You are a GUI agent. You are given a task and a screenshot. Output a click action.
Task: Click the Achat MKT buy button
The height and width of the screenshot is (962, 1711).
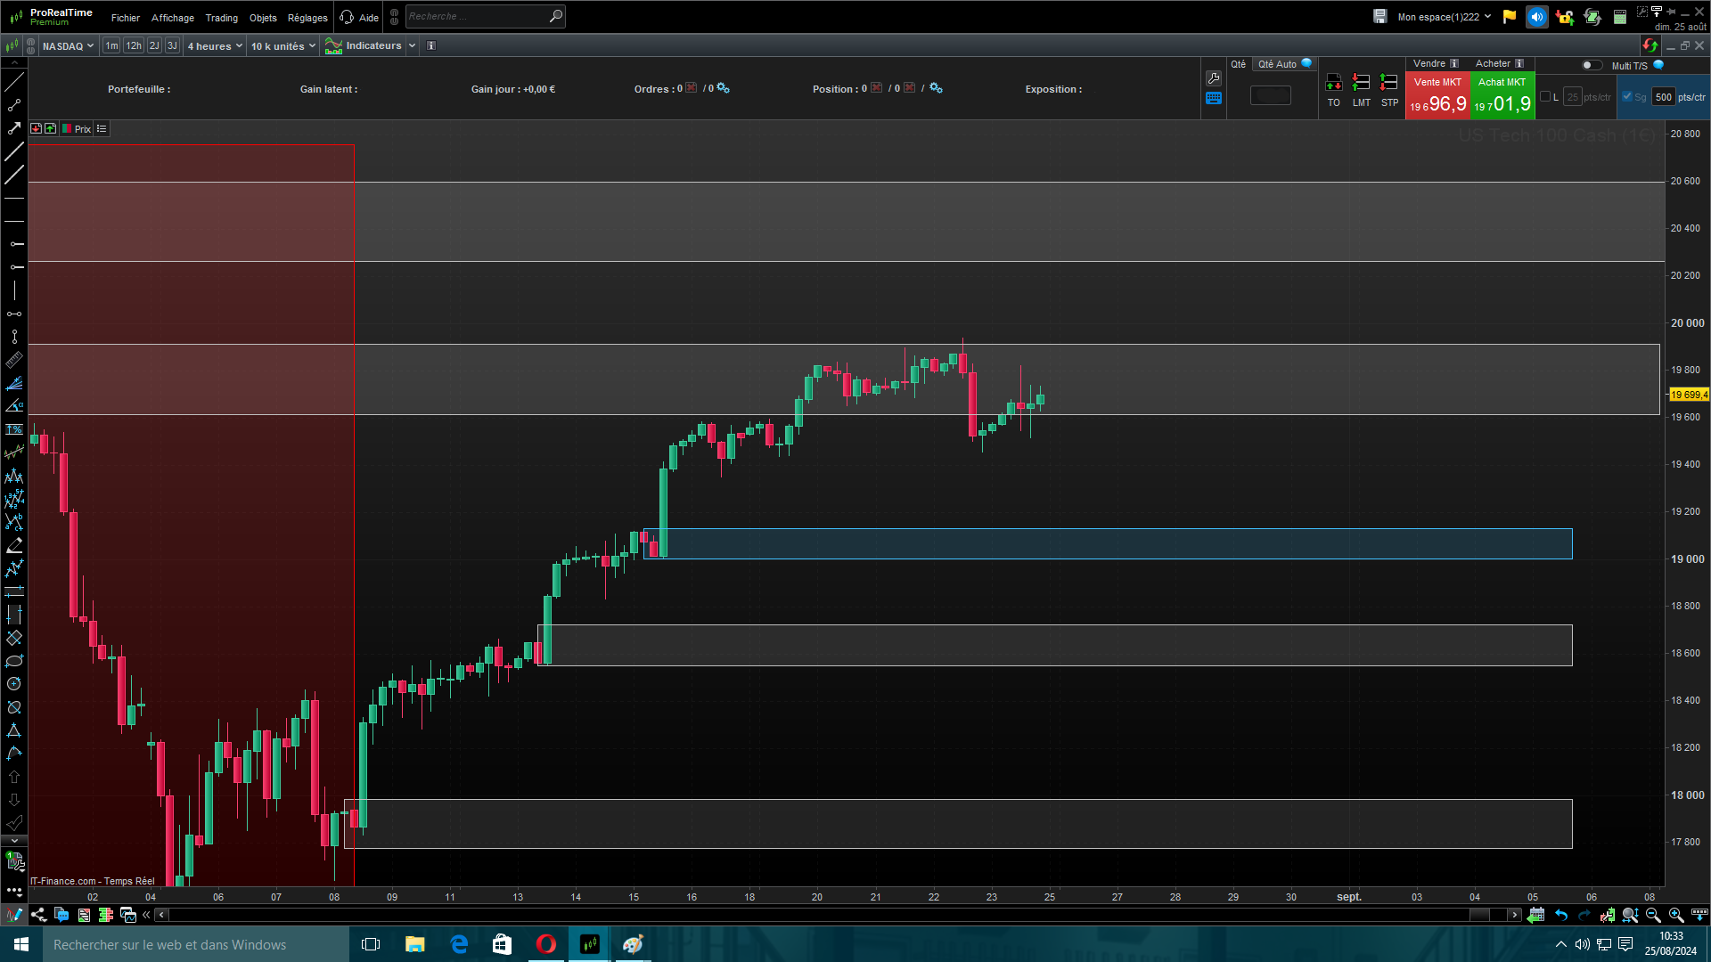(x=1502, y=96)
